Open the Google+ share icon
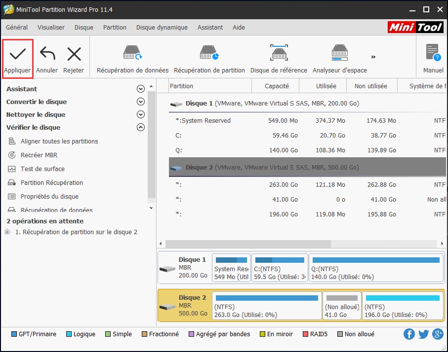The width and height of the screenshot is (448, 352). (x=438, y=334)
